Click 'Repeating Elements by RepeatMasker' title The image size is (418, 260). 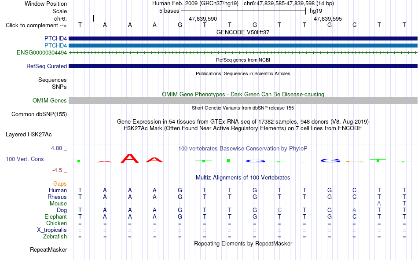(243, 243)
